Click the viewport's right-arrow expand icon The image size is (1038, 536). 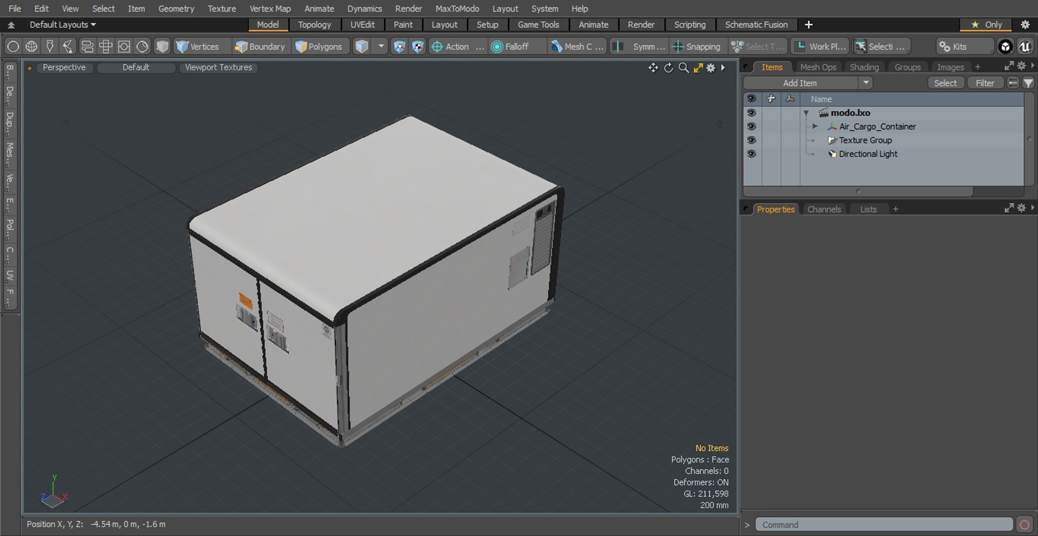point(723,68)
